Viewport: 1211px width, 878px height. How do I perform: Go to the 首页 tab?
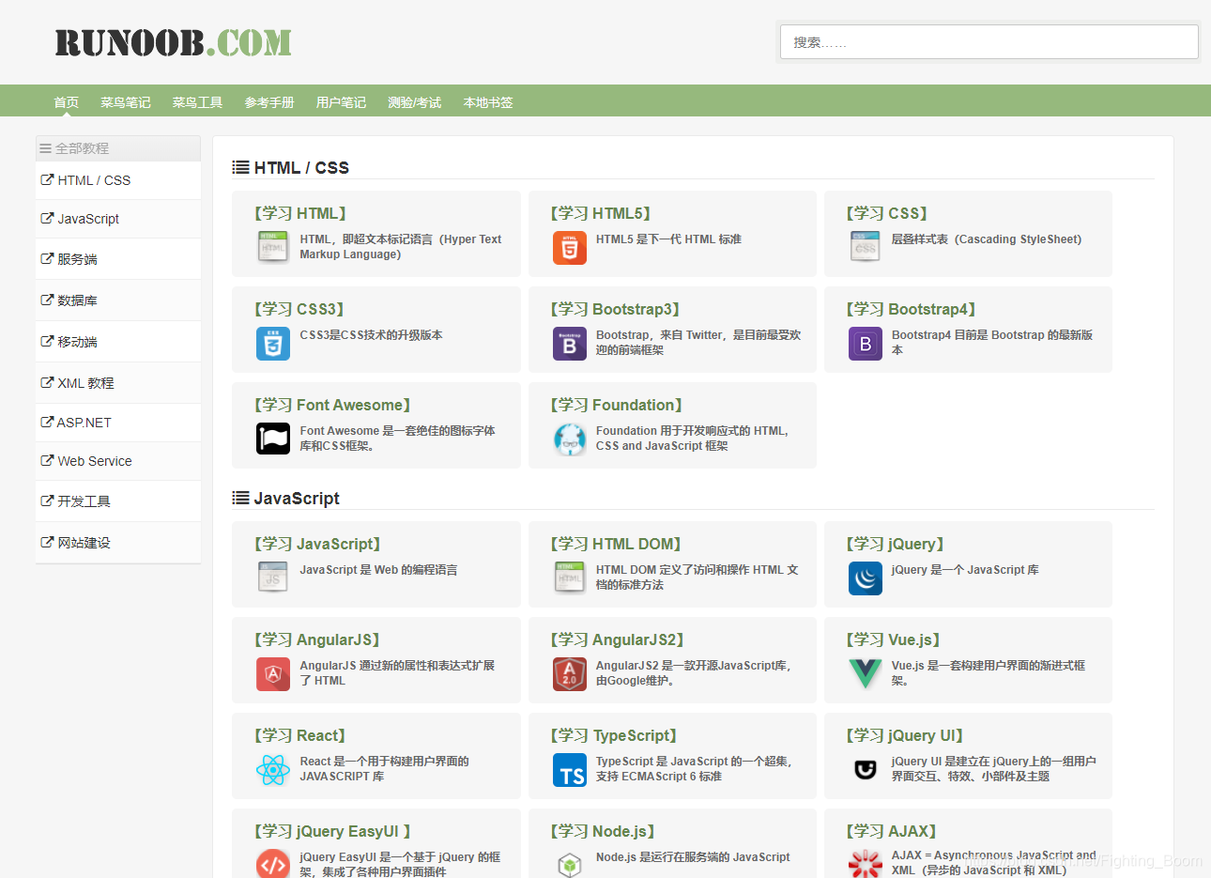(x=66, y=102)
